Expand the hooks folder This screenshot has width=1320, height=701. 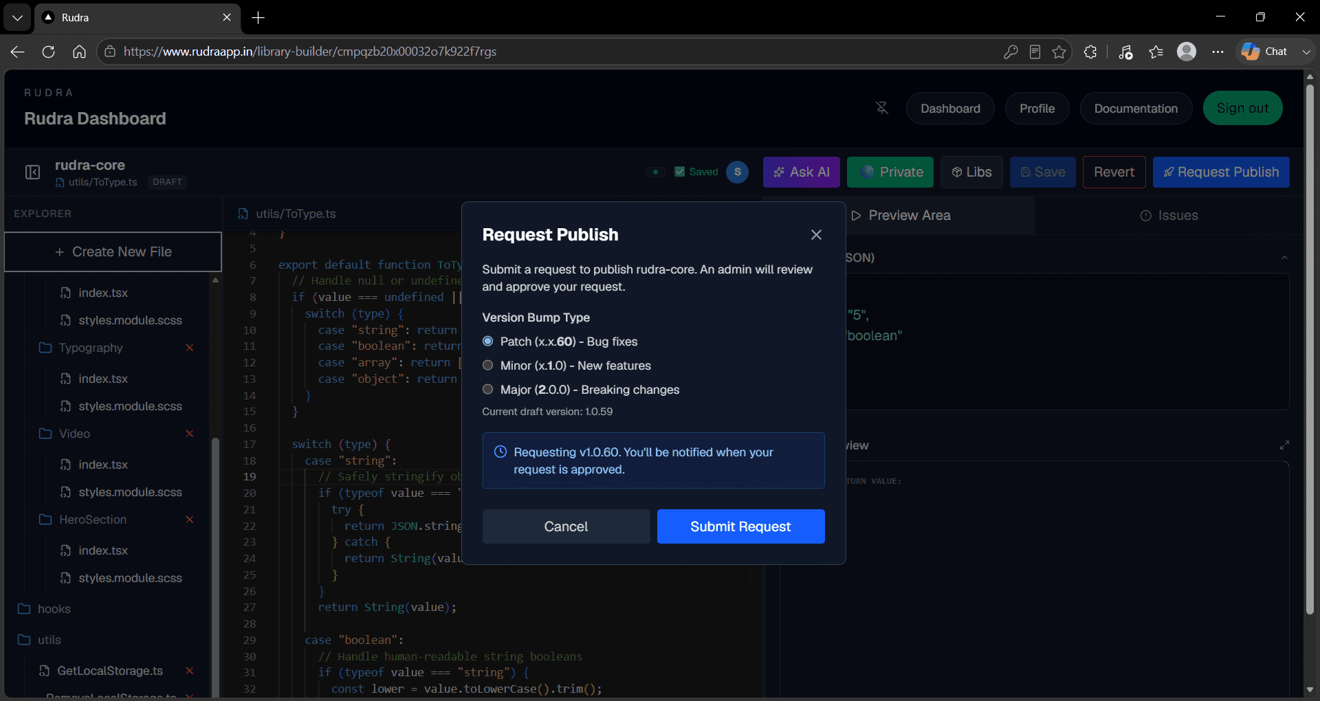tap(45, 609)
